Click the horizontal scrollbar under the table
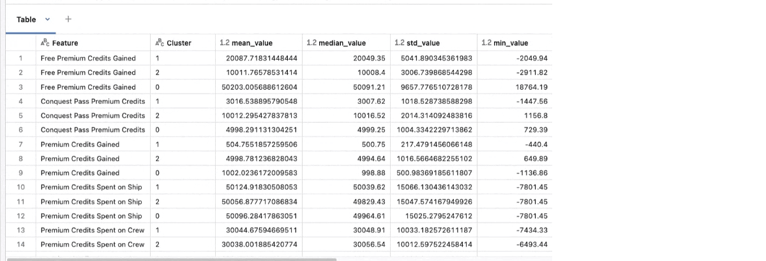The image size is (766, 261). click(172, 258)
